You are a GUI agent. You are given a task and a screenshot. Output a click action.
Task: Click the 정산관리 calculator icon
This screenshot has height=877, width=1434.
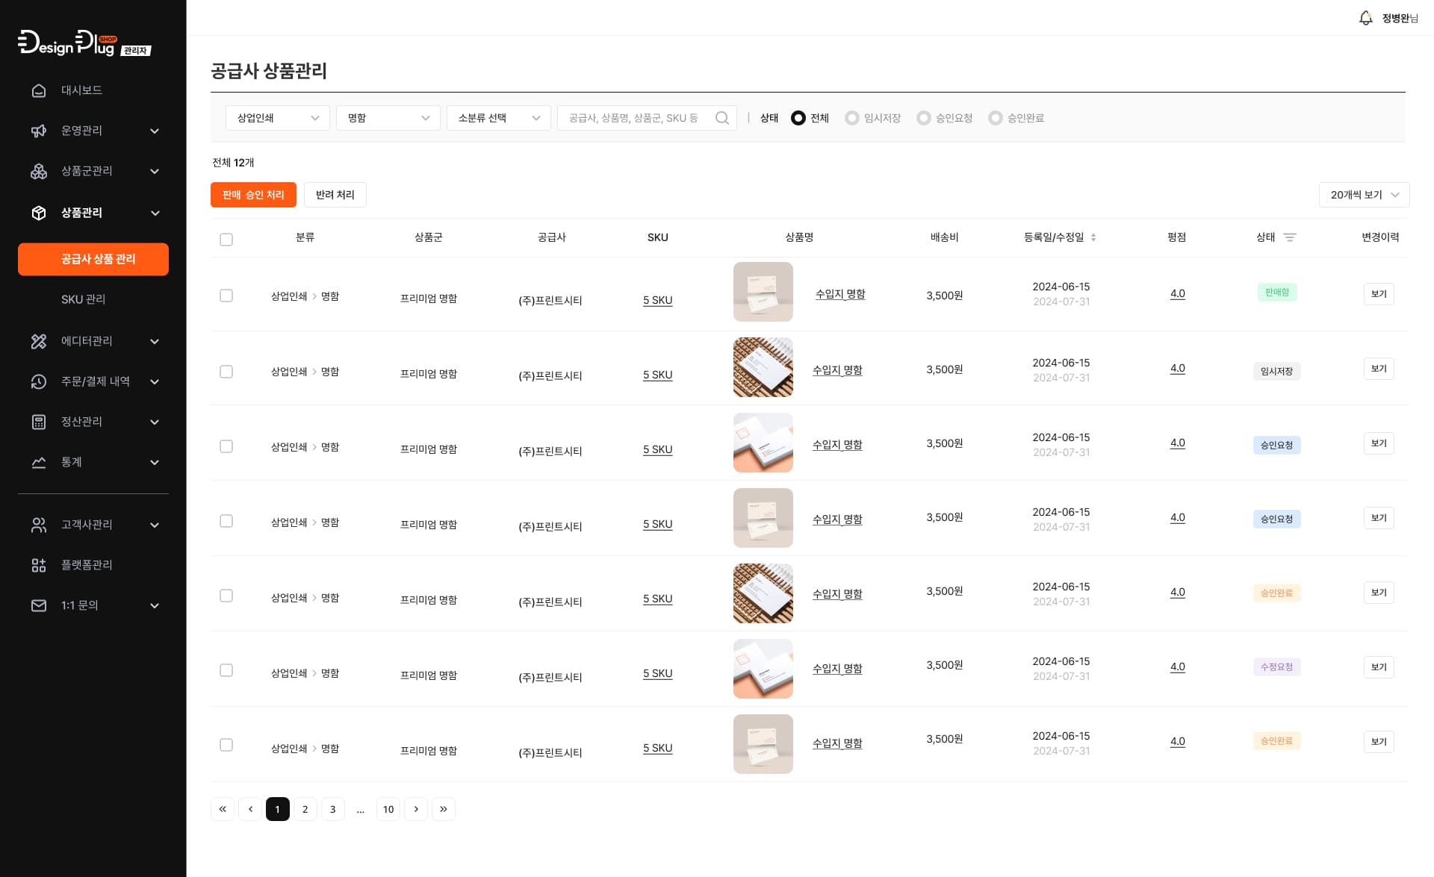pyautogui.click(x=39, y=422)
